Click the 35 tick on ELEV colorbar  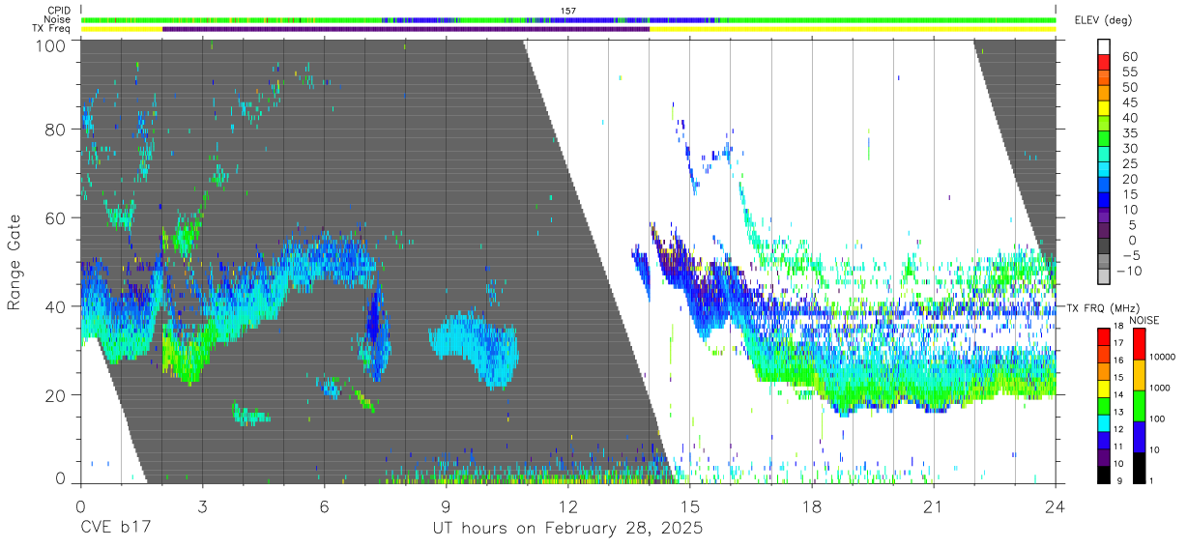[x=1128, y=133]
